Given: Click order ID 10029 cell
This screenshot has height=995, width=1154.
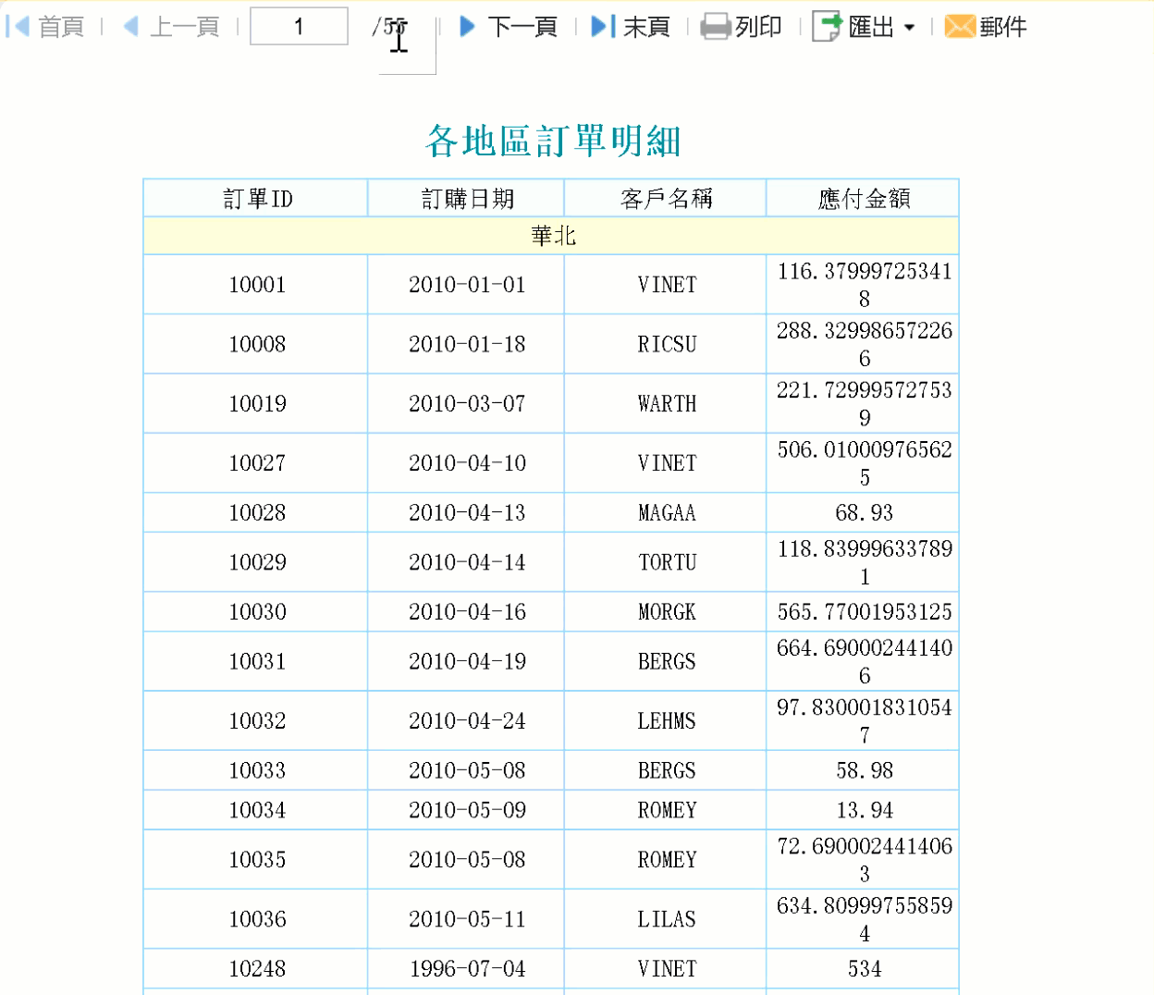Looking at the screenshot, I should 256,562.
